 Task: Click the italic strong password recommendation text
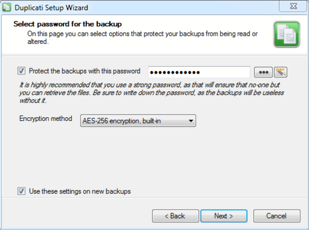(x=151, y=93)
